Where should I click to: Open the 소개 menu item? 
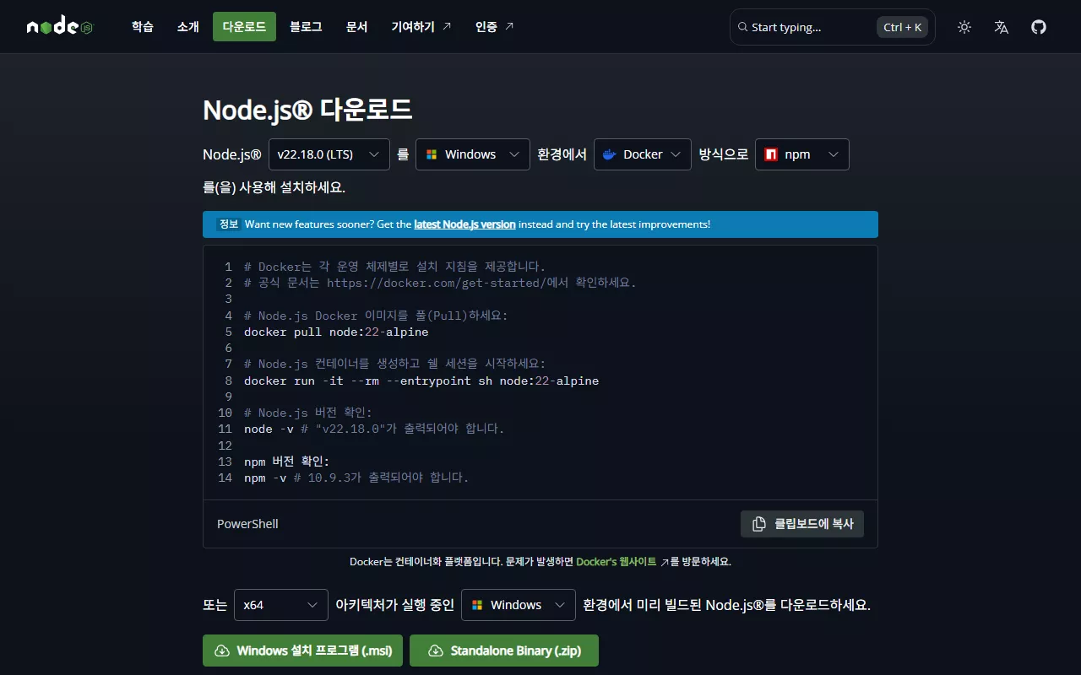[x=188, y=27]
